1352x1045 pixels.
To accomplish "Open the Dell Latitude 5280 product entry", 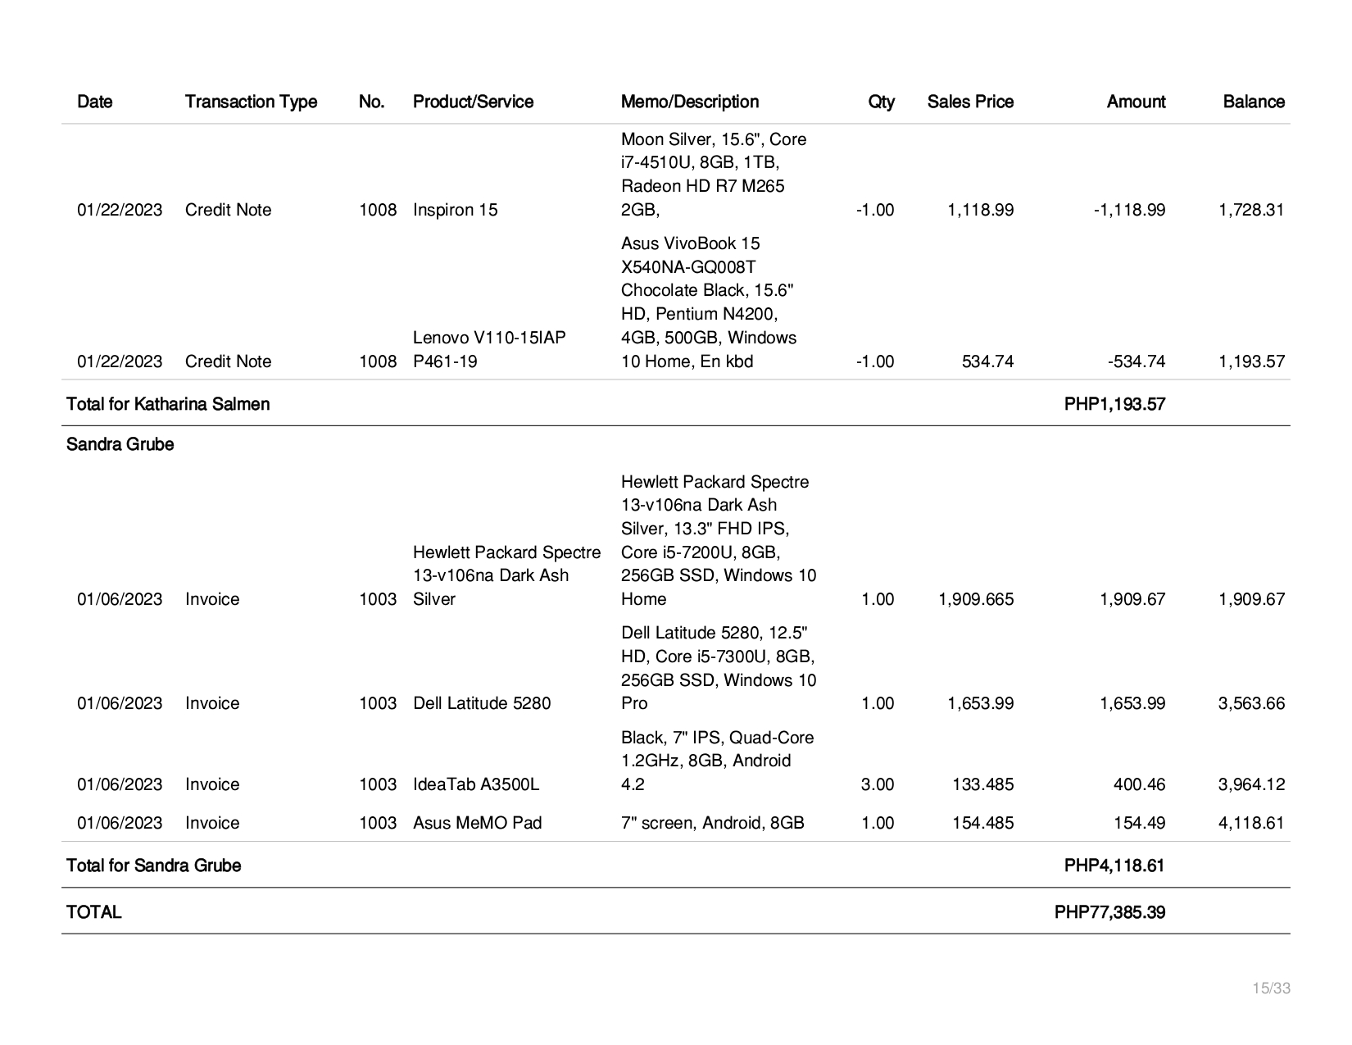I will 482,703.
